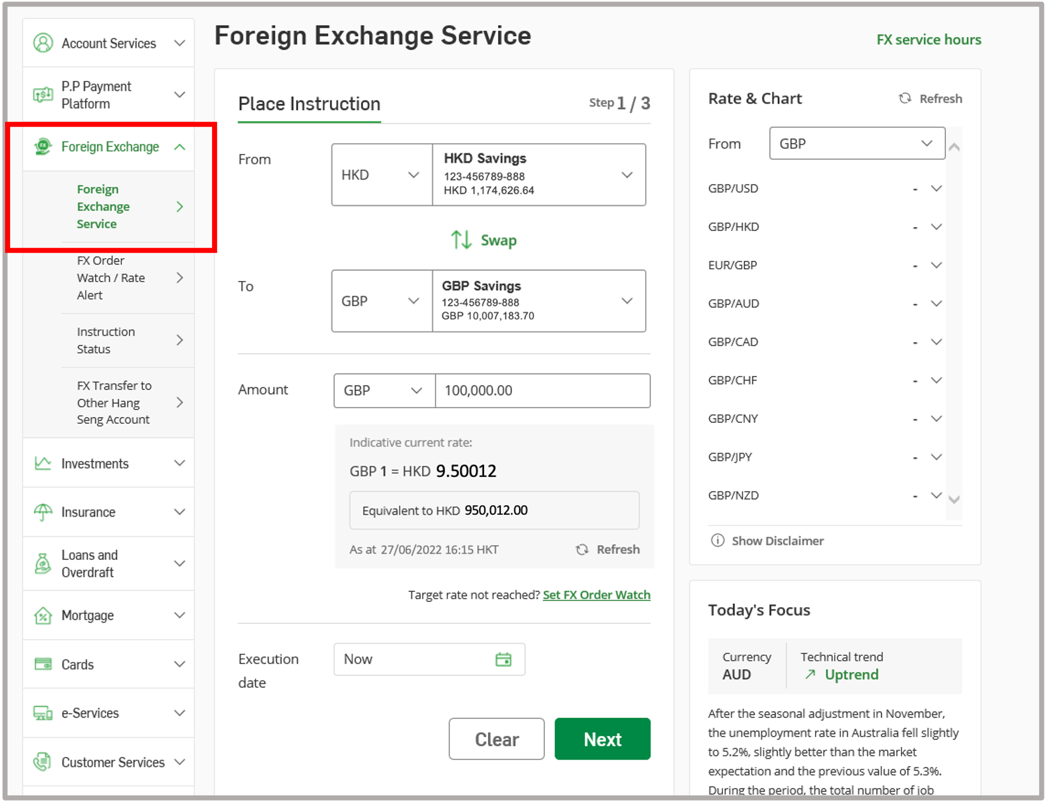Expand the Mortgage menu chevron
This screenshot has width=1045, height=801.
[x=180, y=615]
